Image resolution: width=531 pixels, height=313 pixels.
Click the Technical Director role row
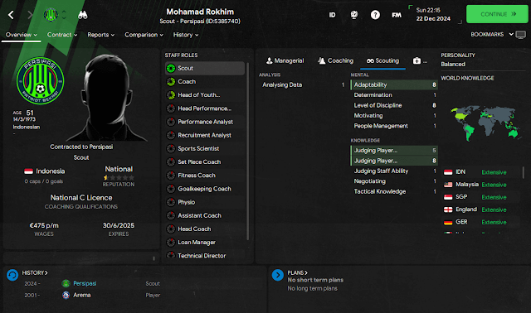205,256
